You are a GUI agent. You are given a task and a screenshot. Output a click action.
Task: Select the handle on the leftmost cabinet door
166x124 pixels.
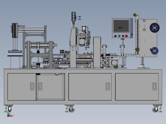click(x=32, y=86)
